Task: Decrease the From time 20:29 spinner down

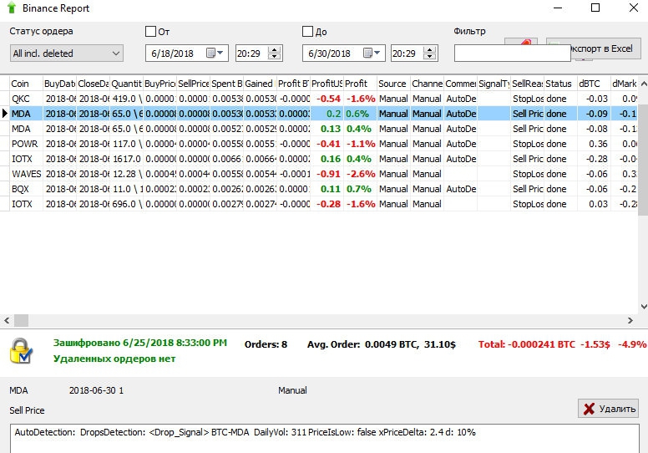Action: pyautogui.click(x=274, y=57)
